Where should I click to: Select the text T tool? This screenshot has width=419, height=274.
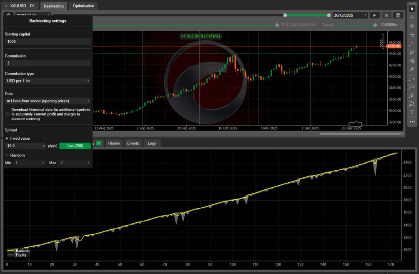tap(412, 112)
